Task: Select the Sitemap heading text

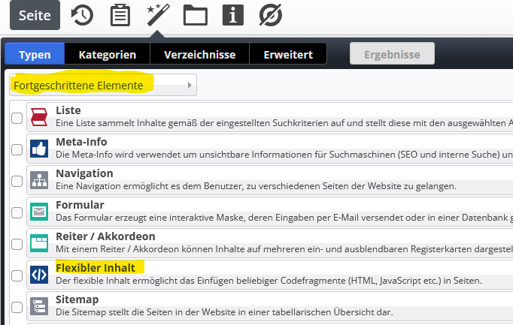Action: pyautogui.click(x=77, y=299)
